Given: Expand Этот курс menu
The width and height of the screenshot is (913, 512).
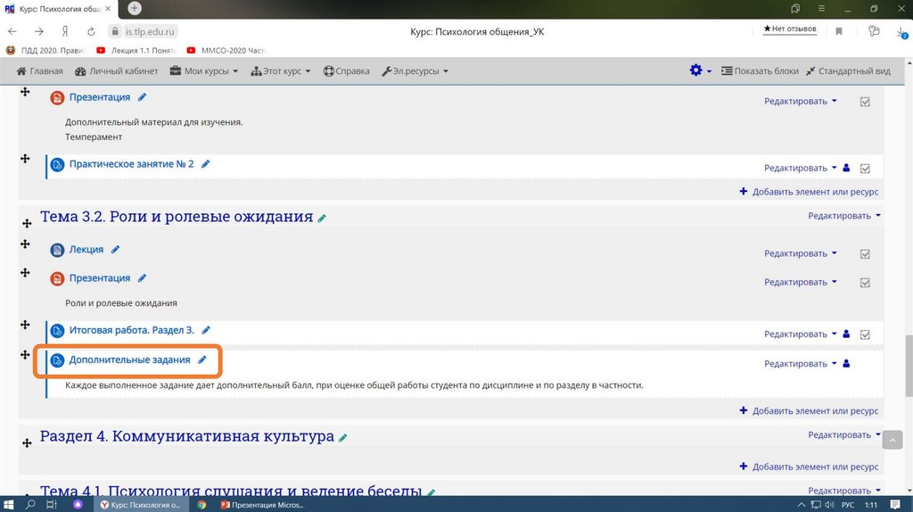Looking at the screenshot, I should [x=281, y=71].
